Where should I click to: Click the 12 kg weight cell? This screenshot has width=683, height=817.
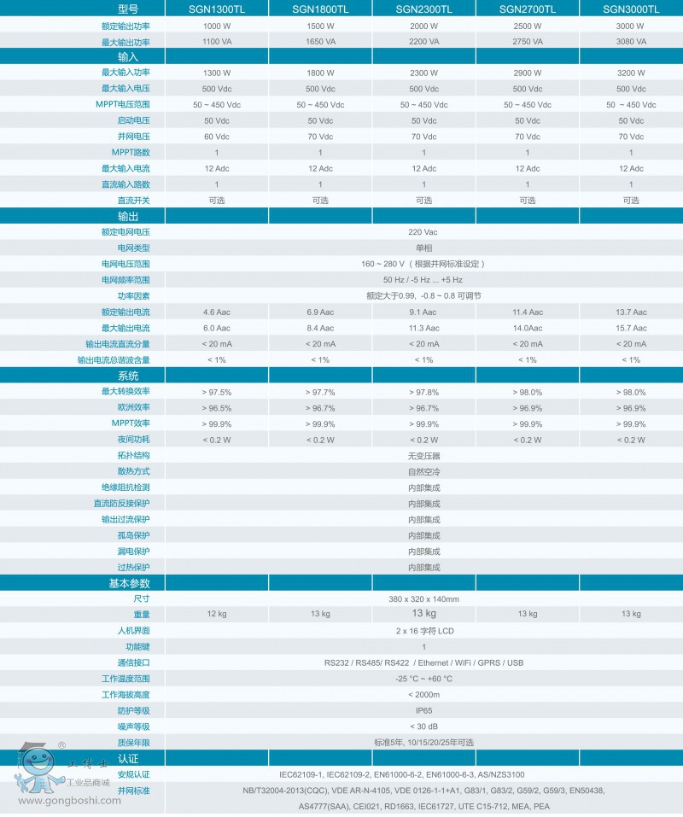[216, 615]
